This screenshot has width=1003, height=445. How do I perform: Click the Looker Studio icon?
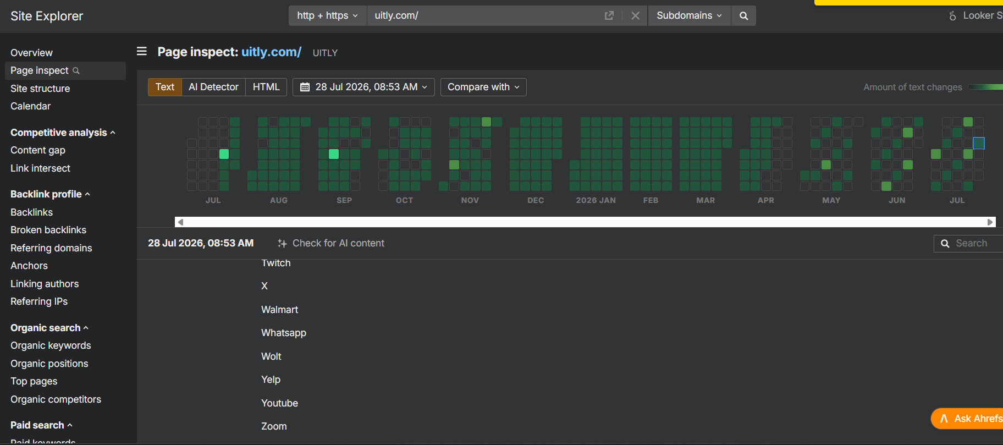coord(952,16)
